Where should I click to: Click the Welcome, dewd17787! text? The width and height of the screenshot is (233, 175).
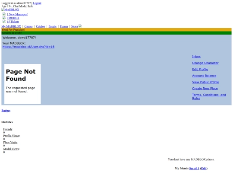(x=19, y=38)
